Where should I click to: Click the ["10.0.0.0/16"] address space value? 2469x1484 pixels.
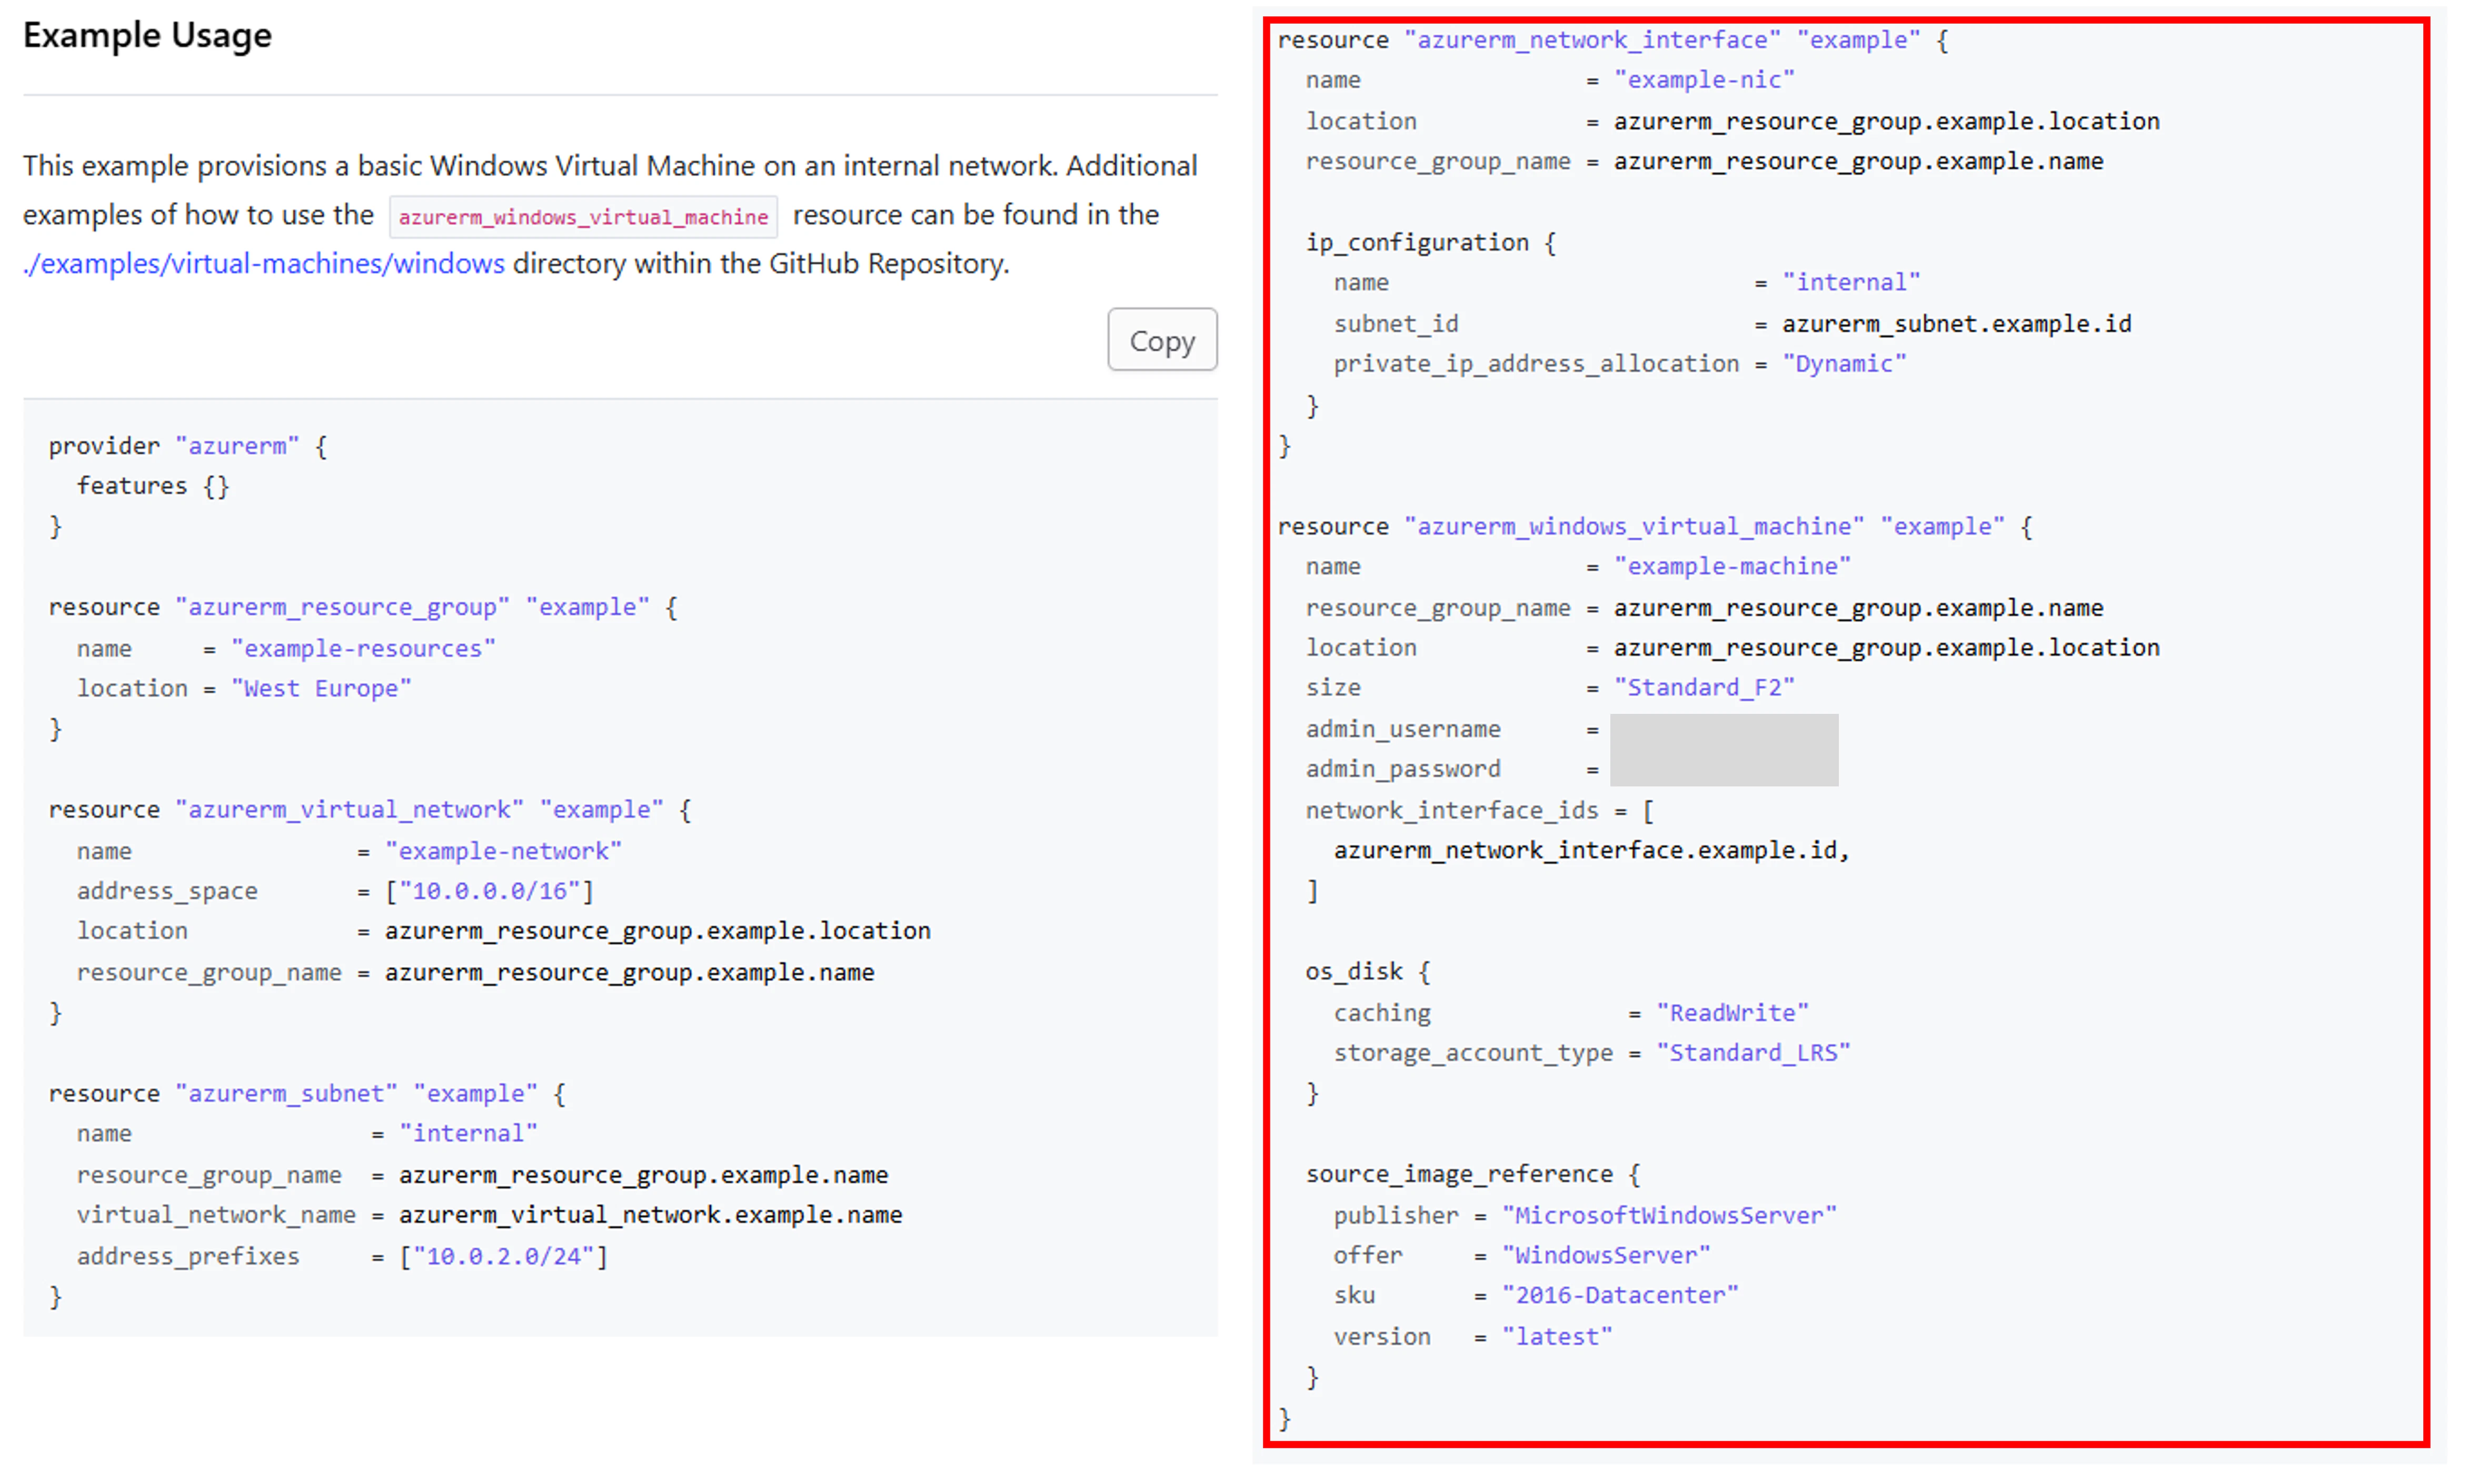pos(489,890)
